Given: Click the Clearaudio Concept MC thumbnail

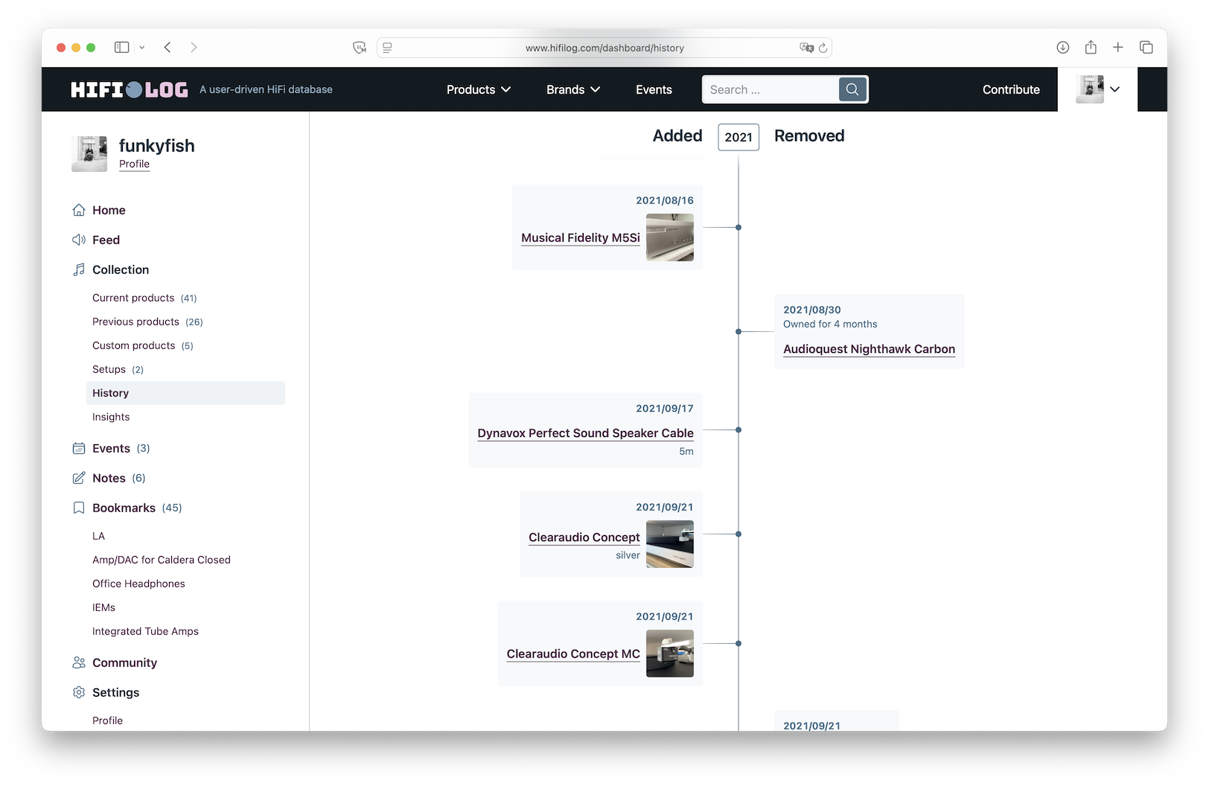Looking at the screenshot, I should pyautogui.click(x=670, y=654).
